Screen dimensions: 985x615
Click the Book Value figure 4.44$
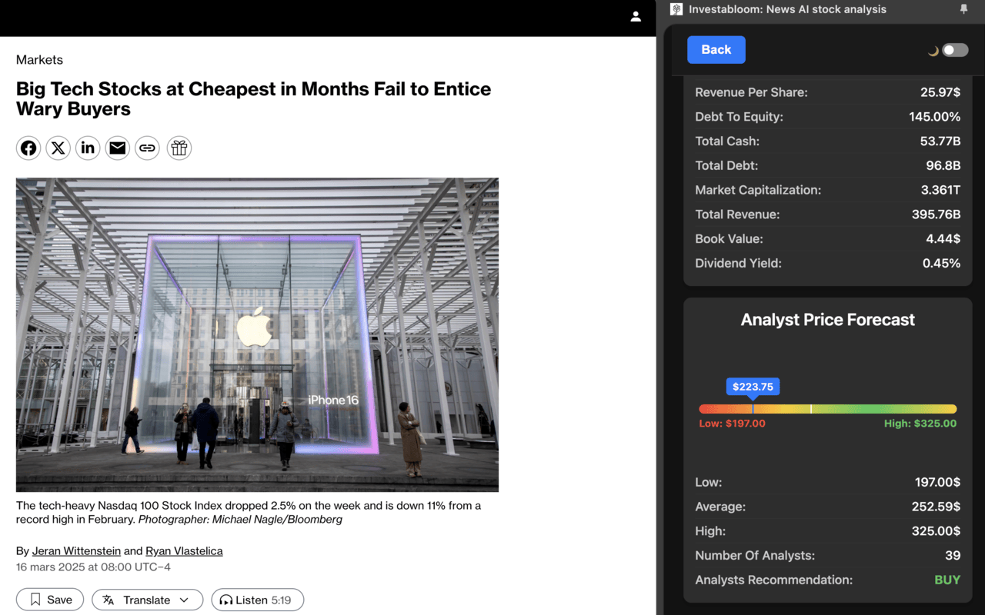tap(943, 239)
